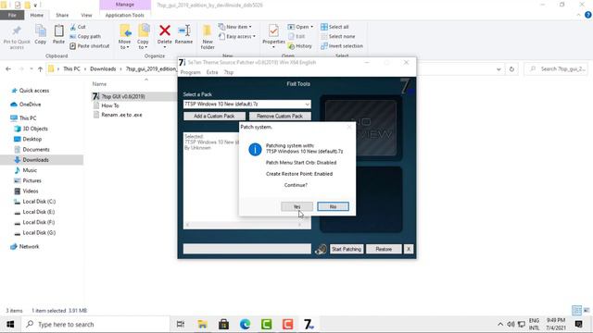This screenshot has height=333, width=593.
Task: Click Invert selection in the ribbon
Action: click(342, 46)
